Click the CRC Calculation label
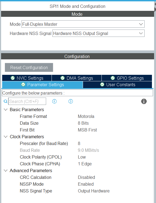The height and width of the screenshot is (203, 156). point(36,177)
